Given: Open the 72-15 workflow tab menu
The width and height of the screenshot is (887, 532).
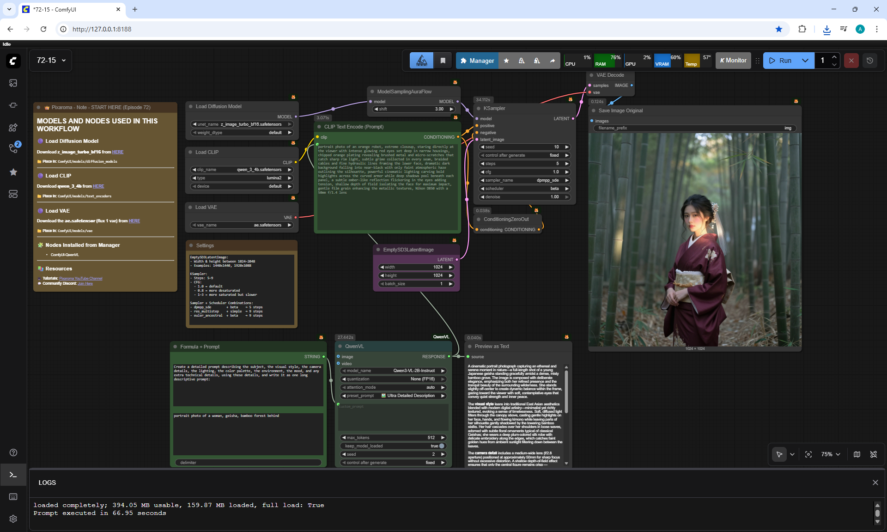Looking at the screenshot, I should point(51,61).
